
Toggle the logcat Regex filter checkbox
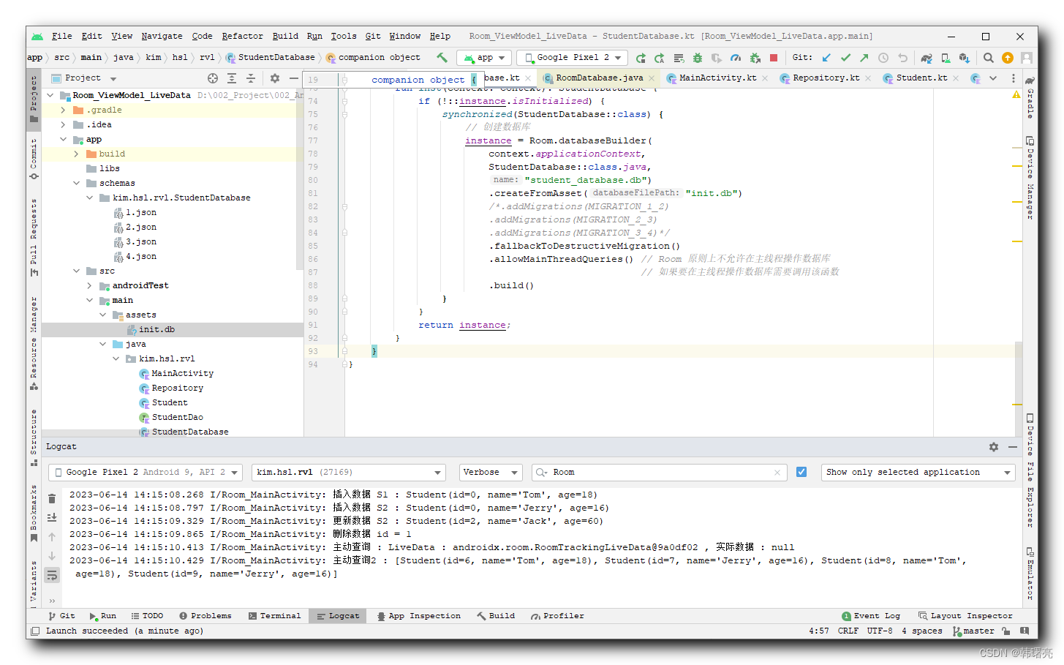[x=801, y=472]
